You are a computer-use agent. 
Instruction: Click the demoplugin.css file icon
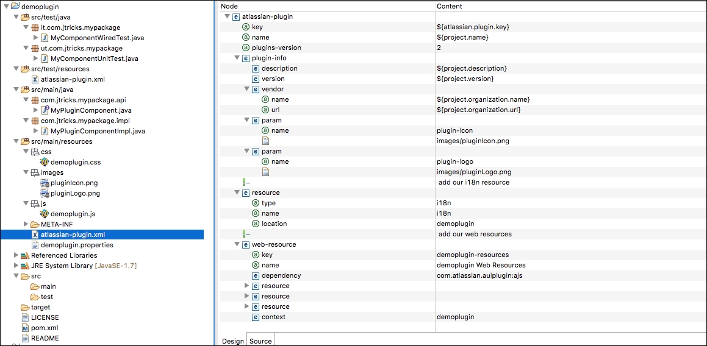click(x=45, y=162)
